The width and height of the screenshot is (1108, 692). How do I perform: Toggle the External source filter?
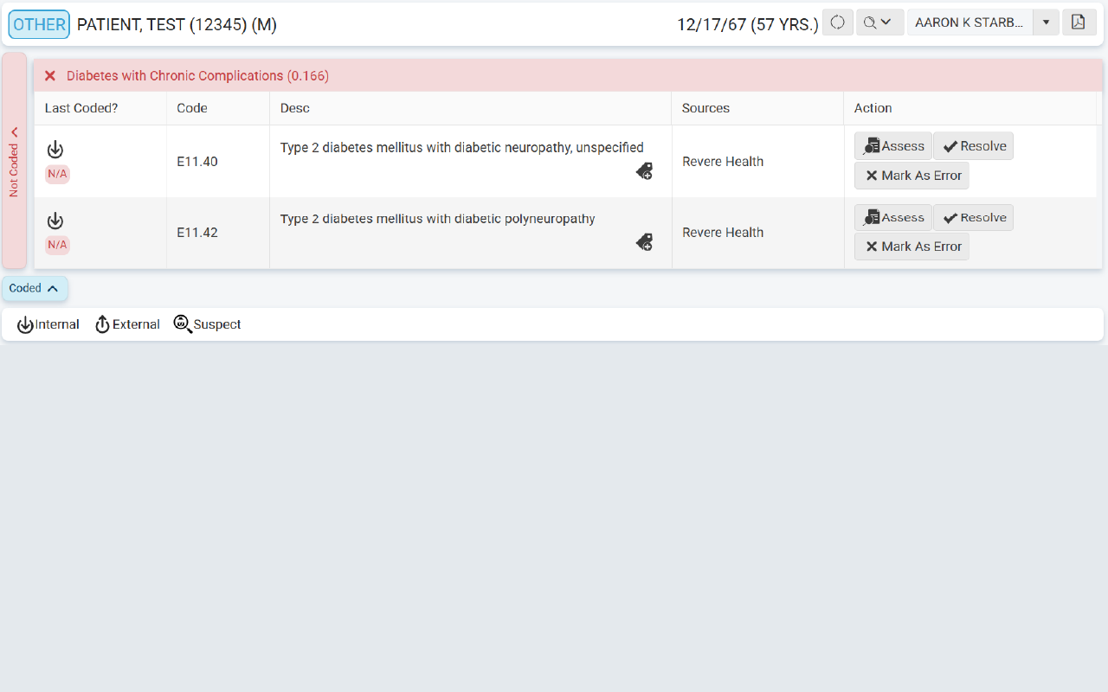click(127, 324)
